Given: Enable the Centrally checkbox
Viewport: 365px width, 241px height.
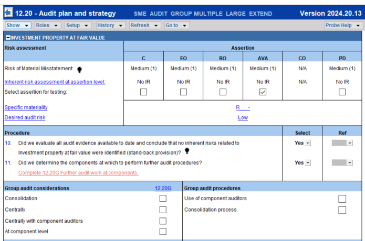Looking at the screenshot, I should 163,210.
